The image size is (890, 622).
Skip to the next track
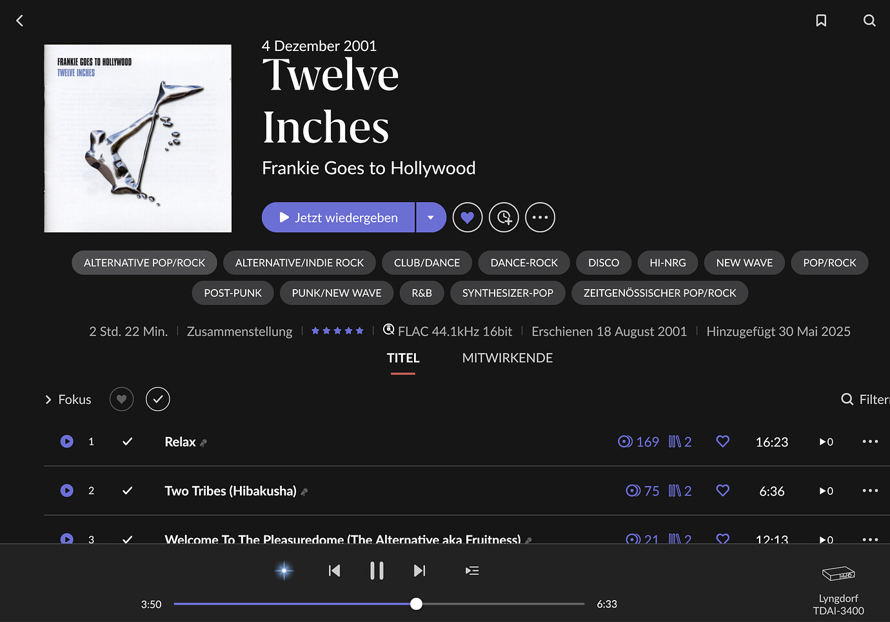(x=419, y=570)
